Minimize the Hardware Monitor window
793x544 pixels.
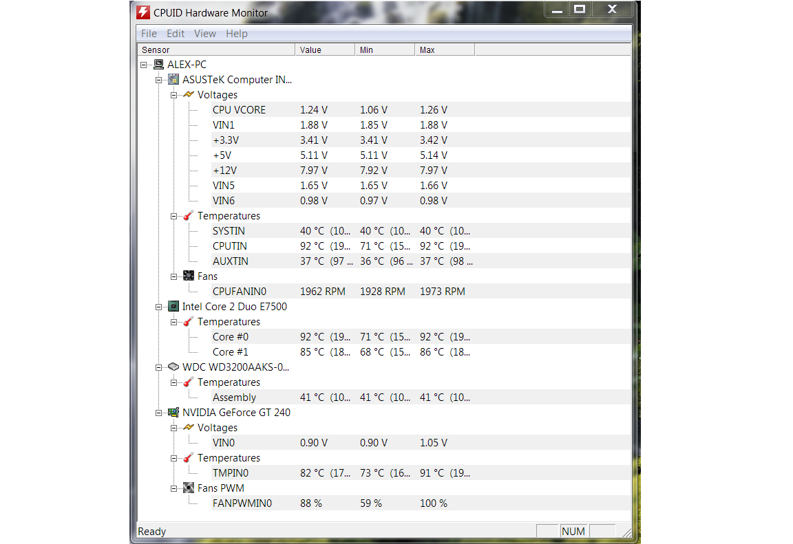point(558,9)
